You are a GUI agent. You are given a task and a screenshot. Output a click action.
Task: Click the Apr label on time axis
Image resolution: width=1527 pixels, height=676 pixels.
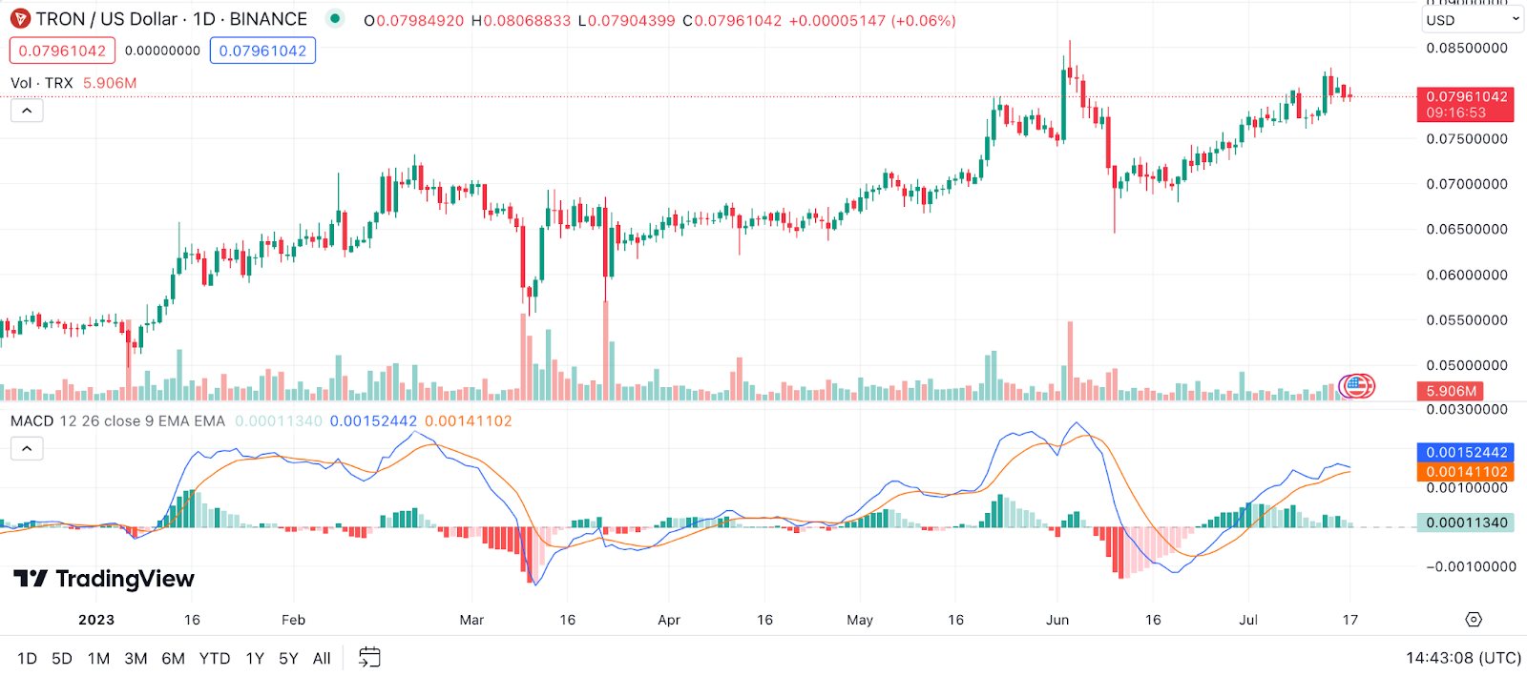669,620
